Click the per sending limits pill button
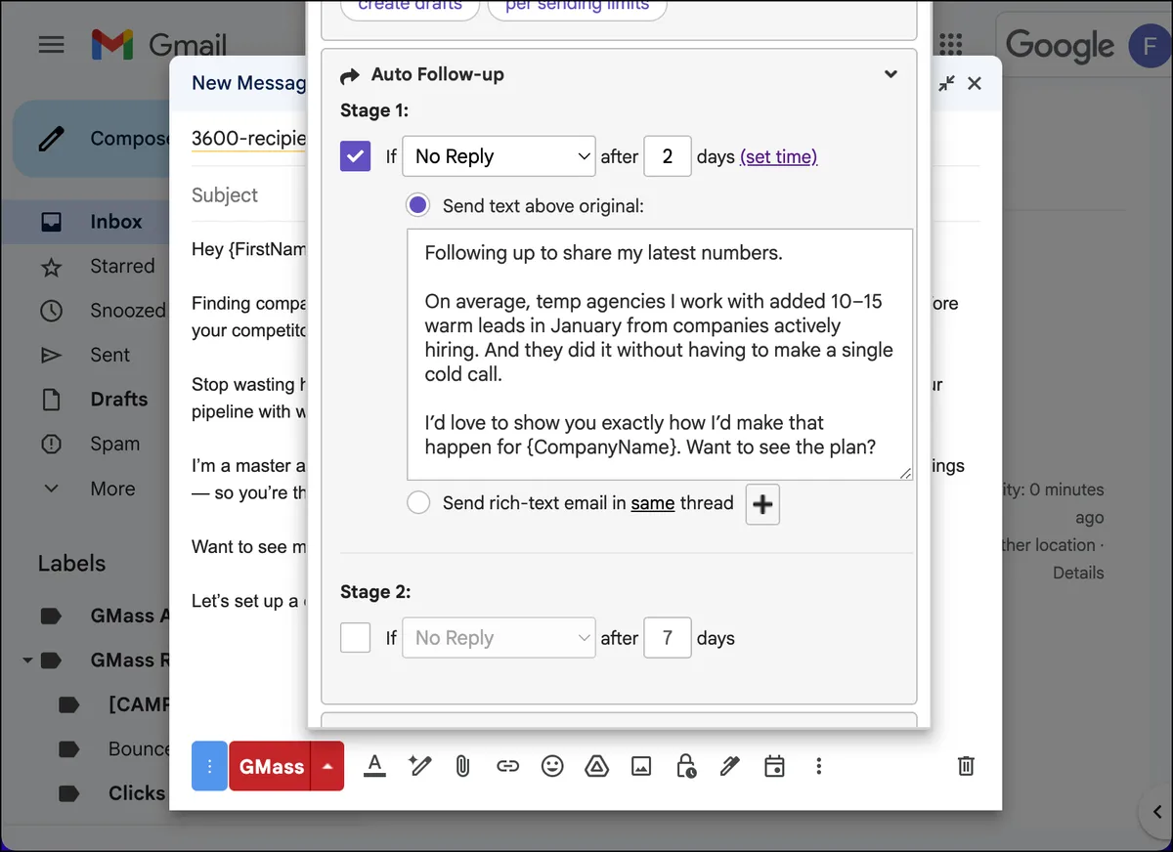 coord(577,8)
